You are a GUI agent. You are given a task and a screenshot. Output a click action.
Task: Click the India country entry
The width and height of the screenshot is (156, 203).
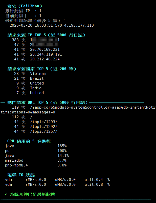click(36, 88)
